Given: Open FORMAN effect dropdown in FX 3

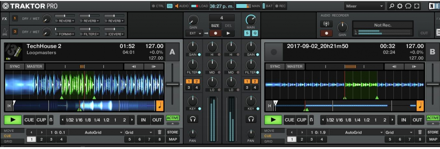Looking at the screenshot, I should point(65,34).
